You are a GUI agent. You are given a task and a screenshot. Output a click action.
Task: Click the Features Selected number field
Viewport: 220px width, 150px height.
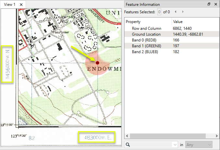tap(159, 12)
